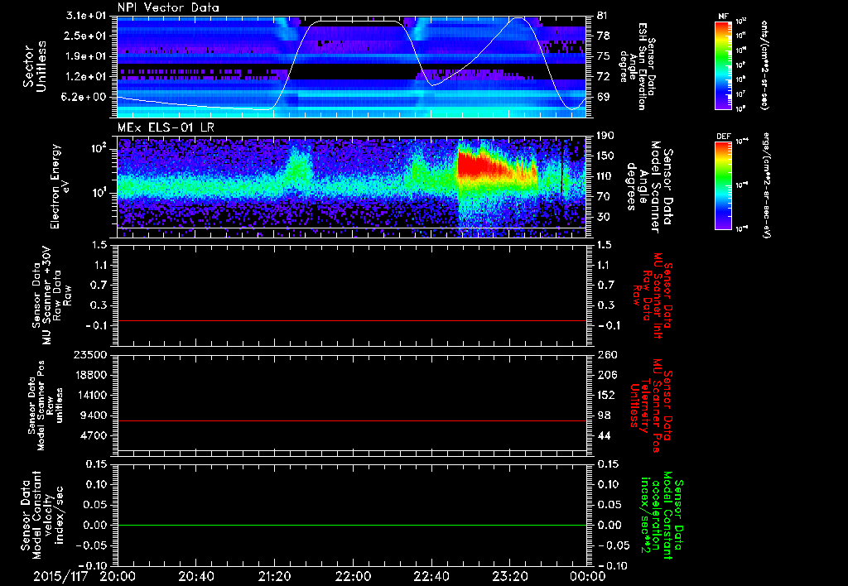Click the 9400 scanner position tick value

(94, 415)
